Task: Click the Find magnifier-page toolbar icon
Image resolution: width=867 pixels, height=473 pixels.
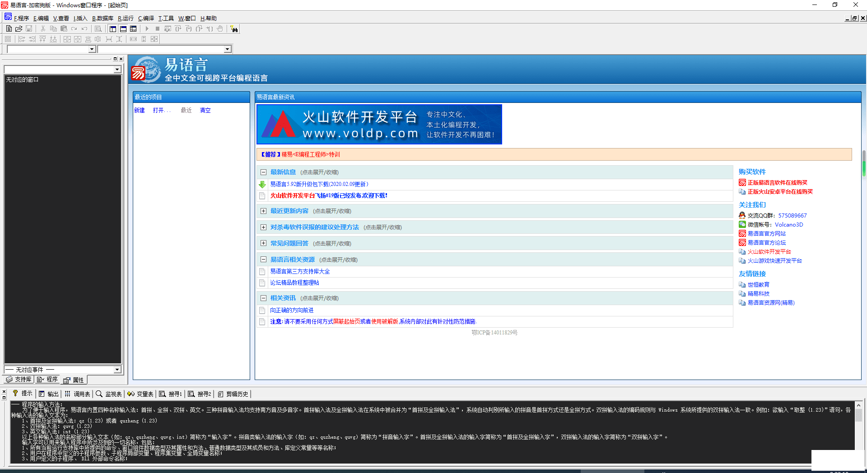Action: point(98,28)
